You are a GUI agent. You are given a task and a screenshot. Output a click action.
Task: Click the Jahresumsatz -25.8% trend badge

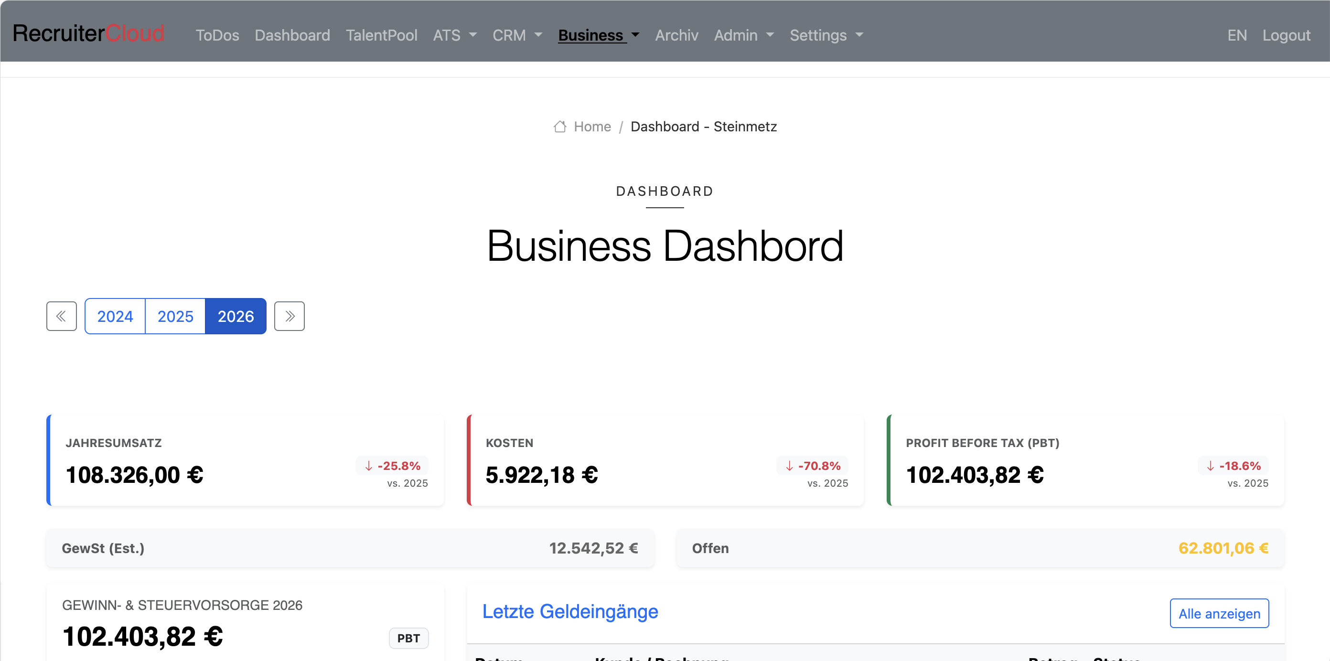(x=392, y=466)
